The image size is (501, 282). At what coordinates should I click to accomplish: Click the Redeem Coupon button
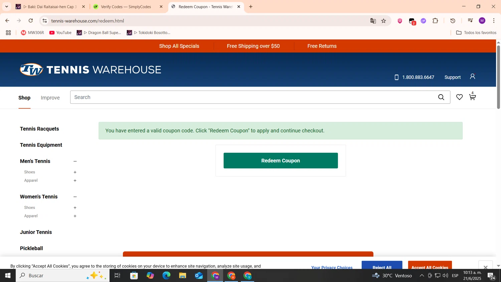(281, 161)
